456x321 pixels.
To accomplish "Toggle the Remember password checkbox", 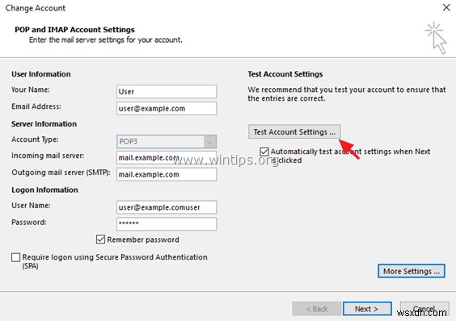I will [100, 240].
